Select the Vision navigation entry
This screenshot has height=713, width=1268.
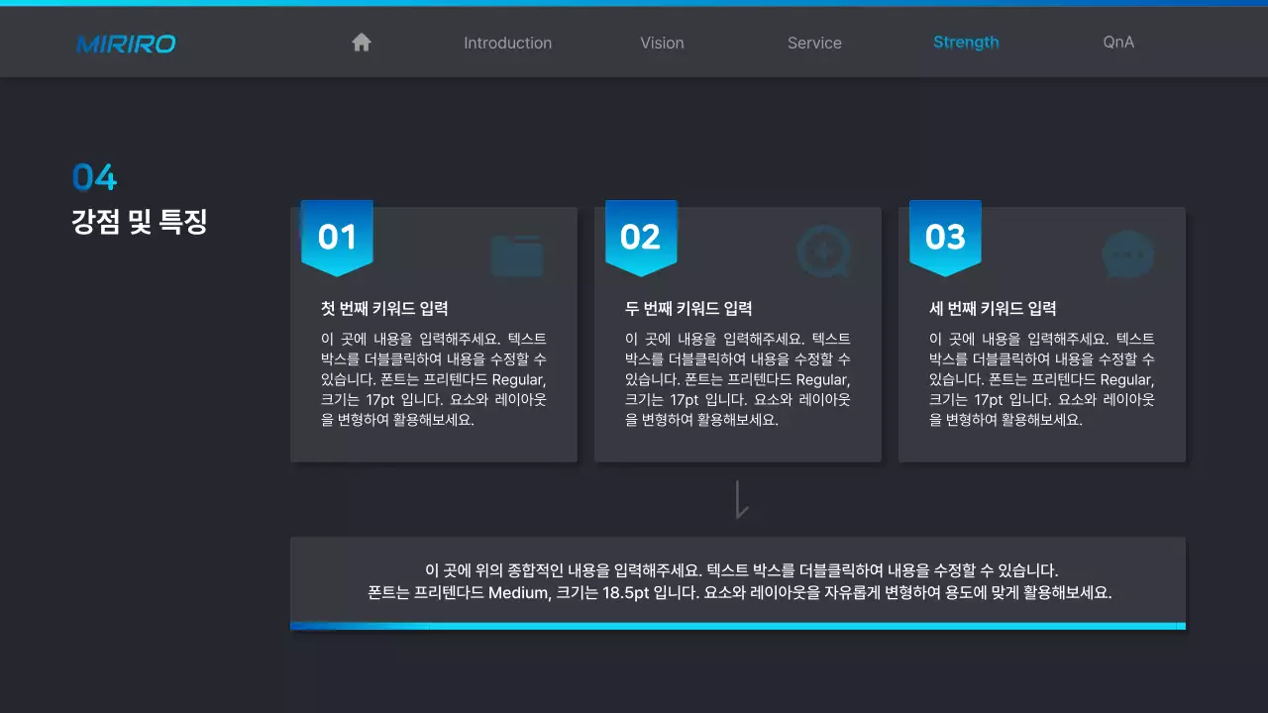(661, 43)
